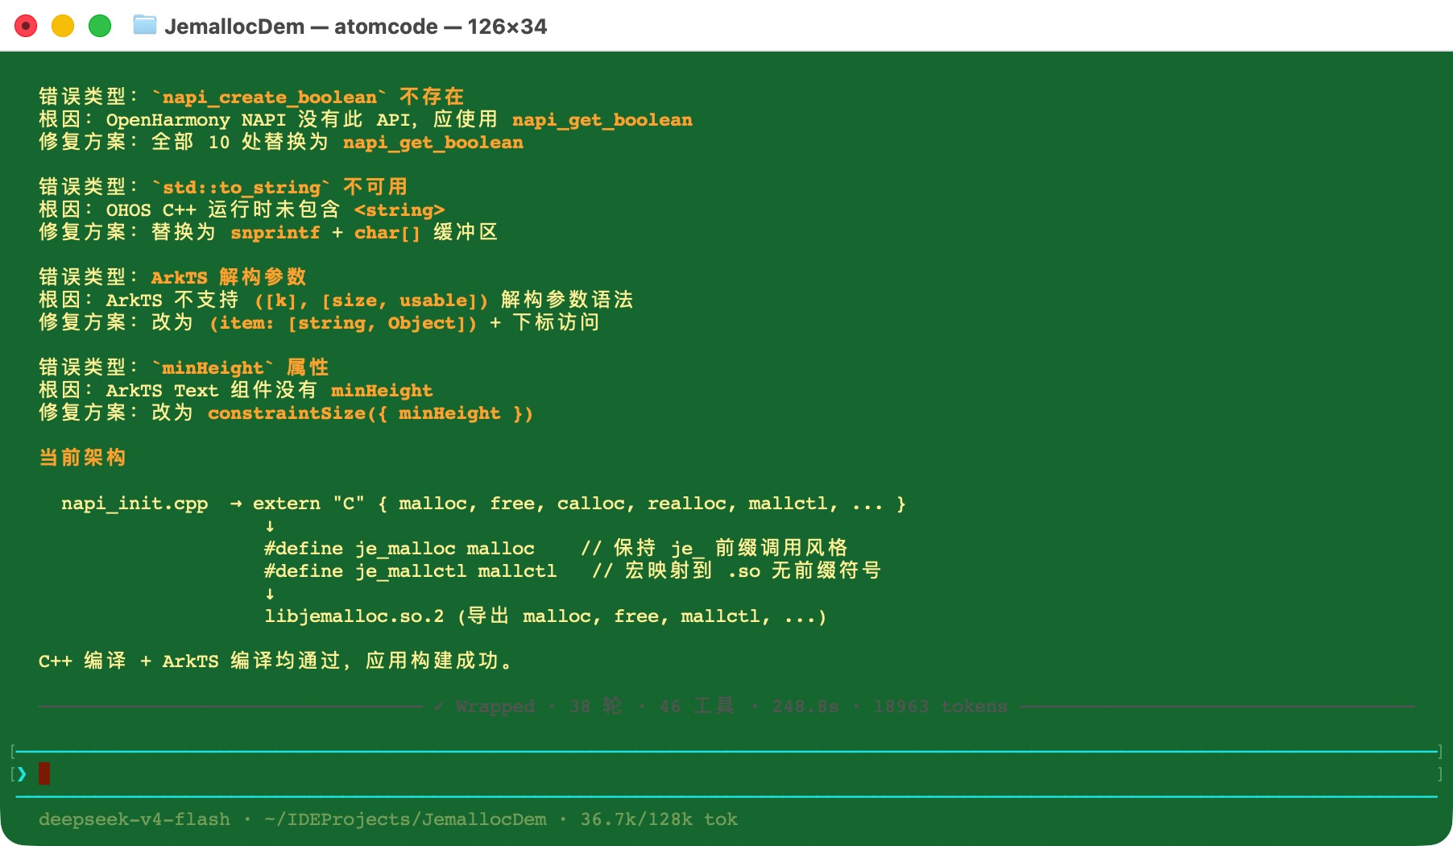Click the '([k], [size, usable])' syntax text

click(371, 300)
